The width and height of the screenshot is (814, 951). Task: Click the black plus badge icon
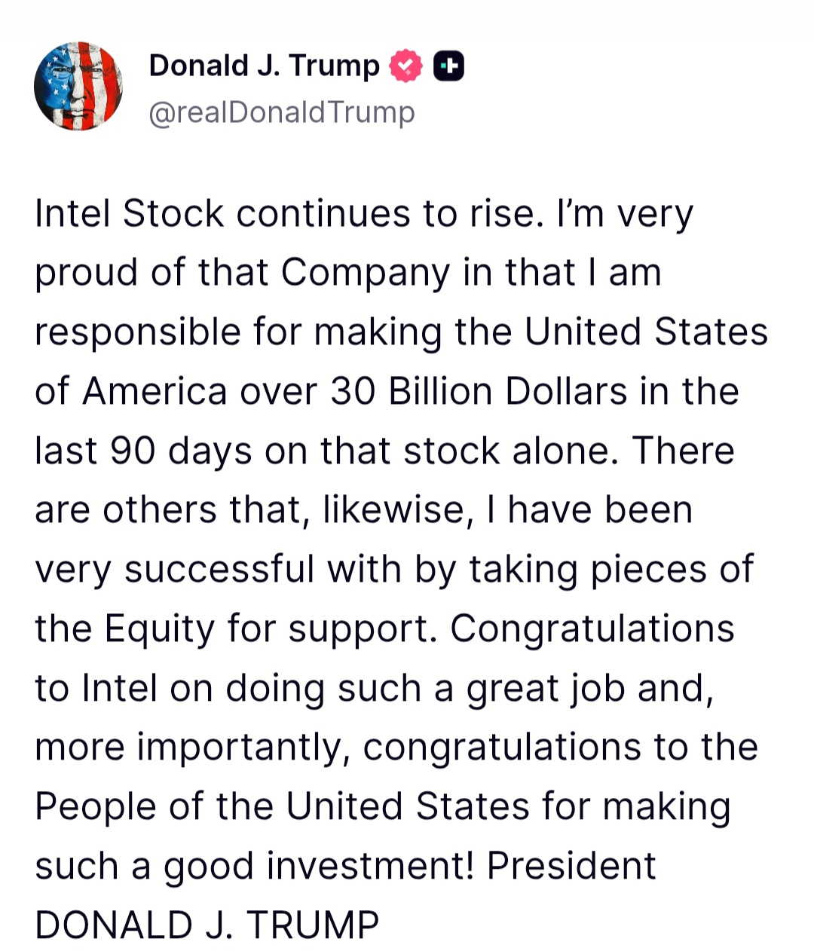[x=448, y=67]
